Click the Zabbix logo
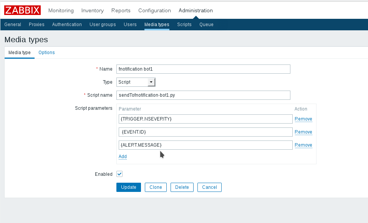The image size is (368, 223). (22, 10)
